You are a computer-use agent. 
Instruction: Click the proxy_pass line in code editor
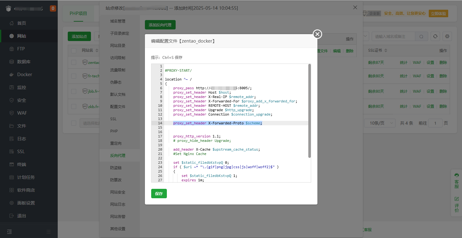click(x=212, y=88)
